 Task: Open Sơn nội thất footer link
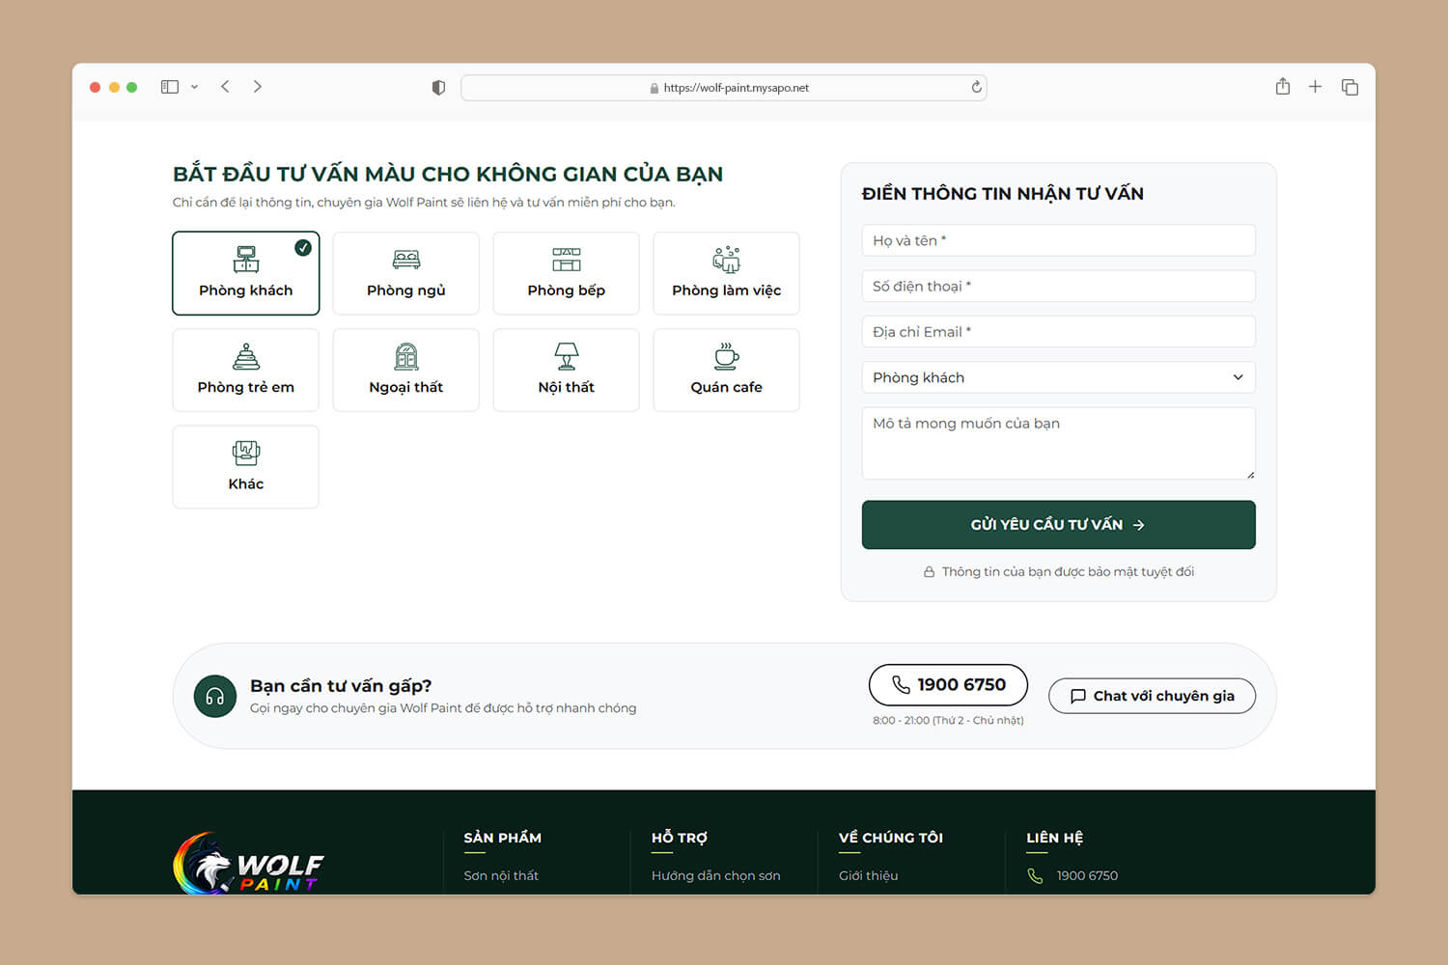pyautogui.click(x=501, y=875)
